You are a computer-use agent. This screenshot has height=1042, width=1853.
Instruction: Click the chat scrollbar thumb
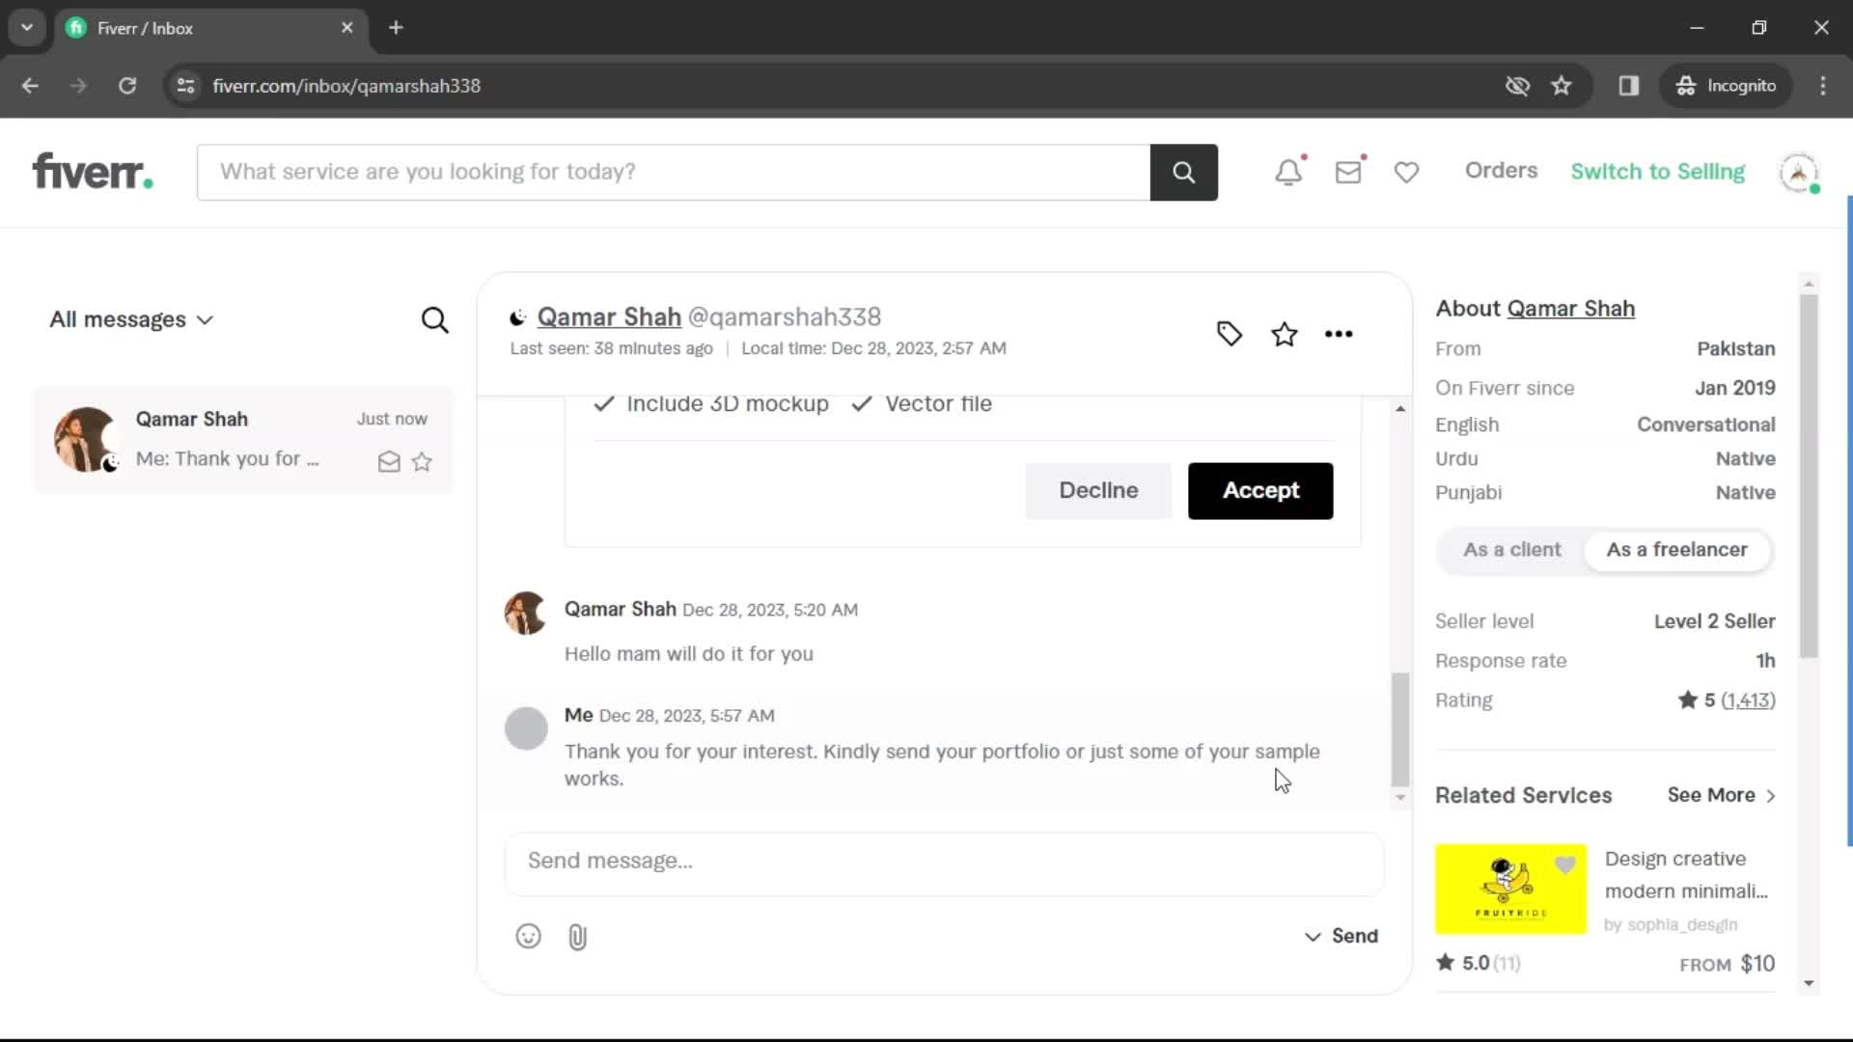click(x=1399, y=730)
